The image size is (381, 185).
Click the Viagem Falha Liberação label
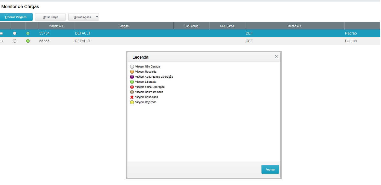click(150, 87)
